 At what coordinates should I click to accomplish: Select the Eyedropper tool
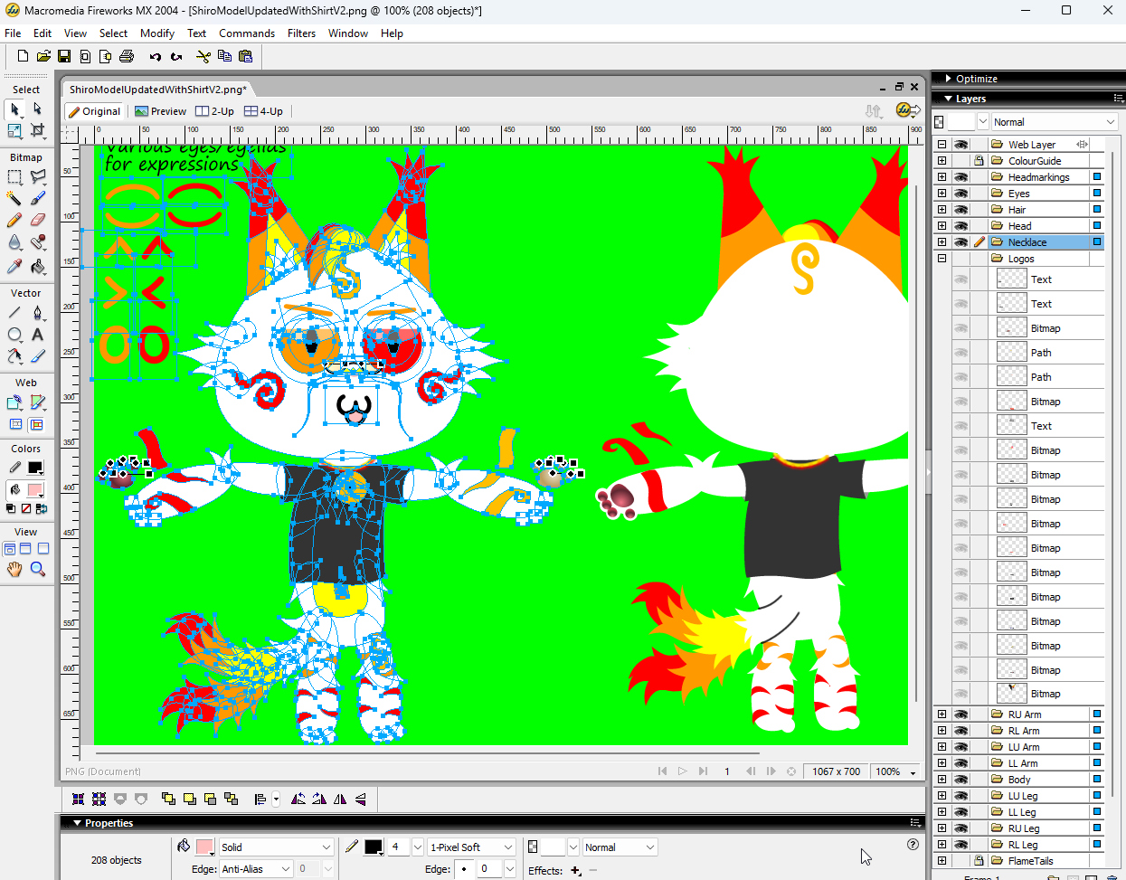(14, 266)
